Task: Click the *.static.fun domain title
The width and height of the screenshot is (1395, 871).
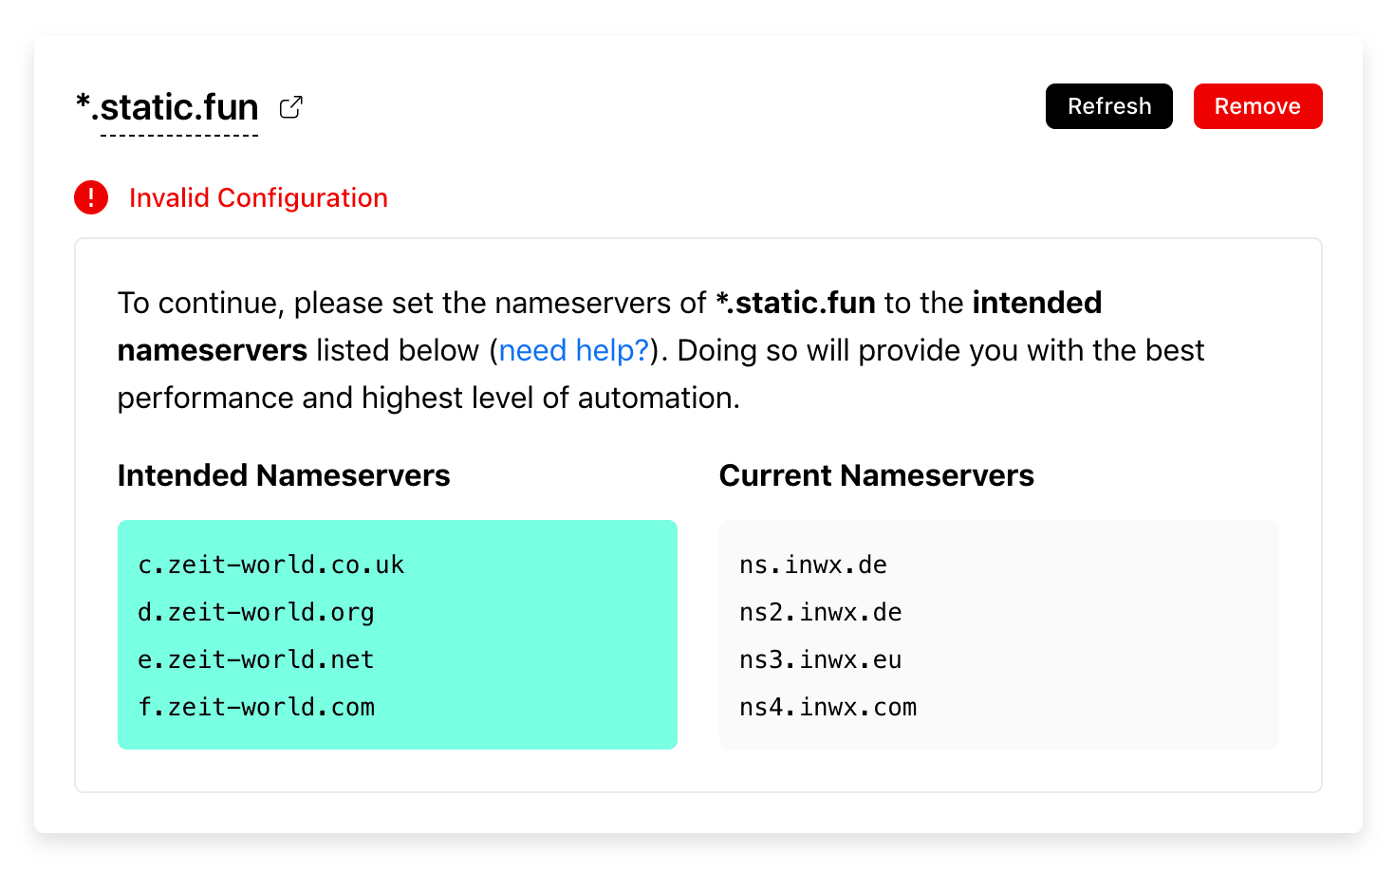Action: point(168,108)
